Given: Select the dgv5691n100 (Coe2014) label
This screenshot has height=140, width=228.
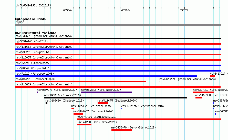Looking at the screenshot, I should pos(32,41).
